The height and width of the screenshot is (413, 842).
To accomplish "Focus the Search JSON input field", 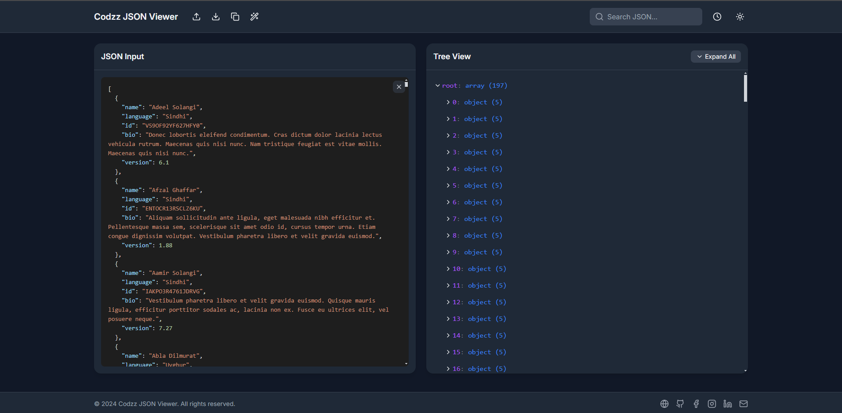I will click(x=646, y=17).
